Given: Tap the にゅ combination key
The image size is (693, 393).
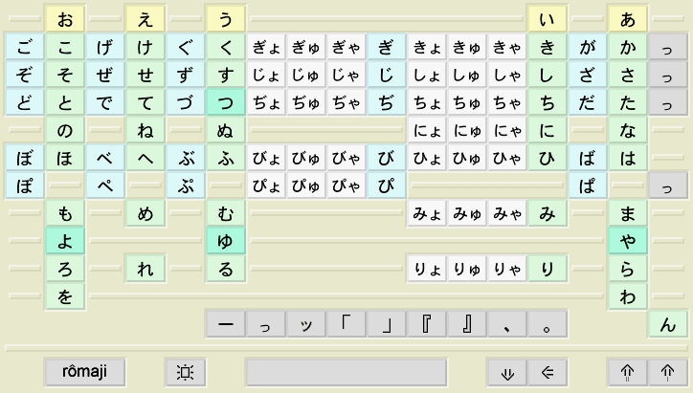Looking at the screenshot, I should pos(467,130).
